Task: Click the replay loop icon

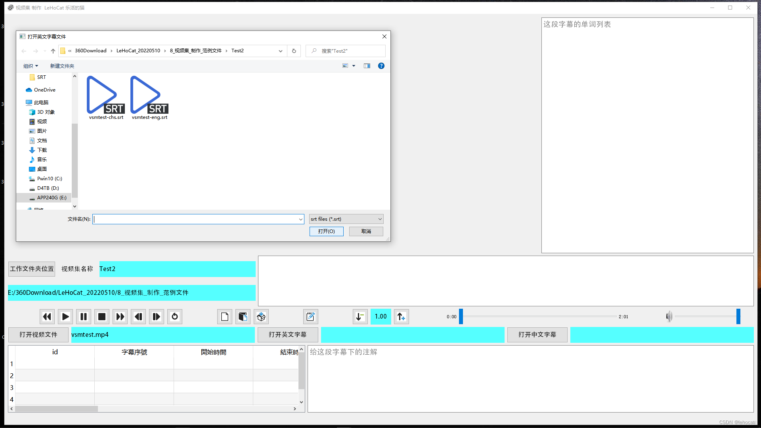Action: pyautogui.click(x=175, y=317)
